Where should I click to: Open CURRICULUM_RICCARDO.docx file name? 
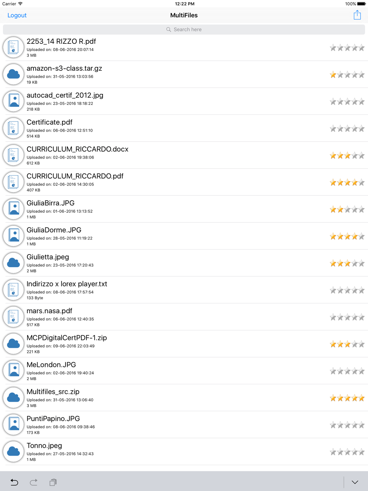(x=77, y=149)
